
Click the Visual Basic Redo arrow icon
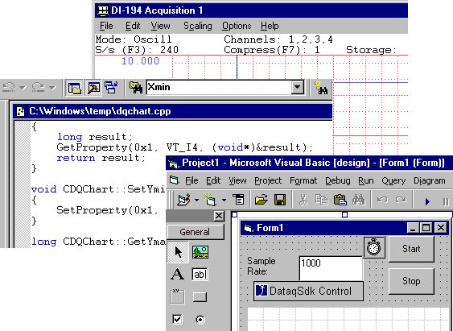[x=401, y=200]
